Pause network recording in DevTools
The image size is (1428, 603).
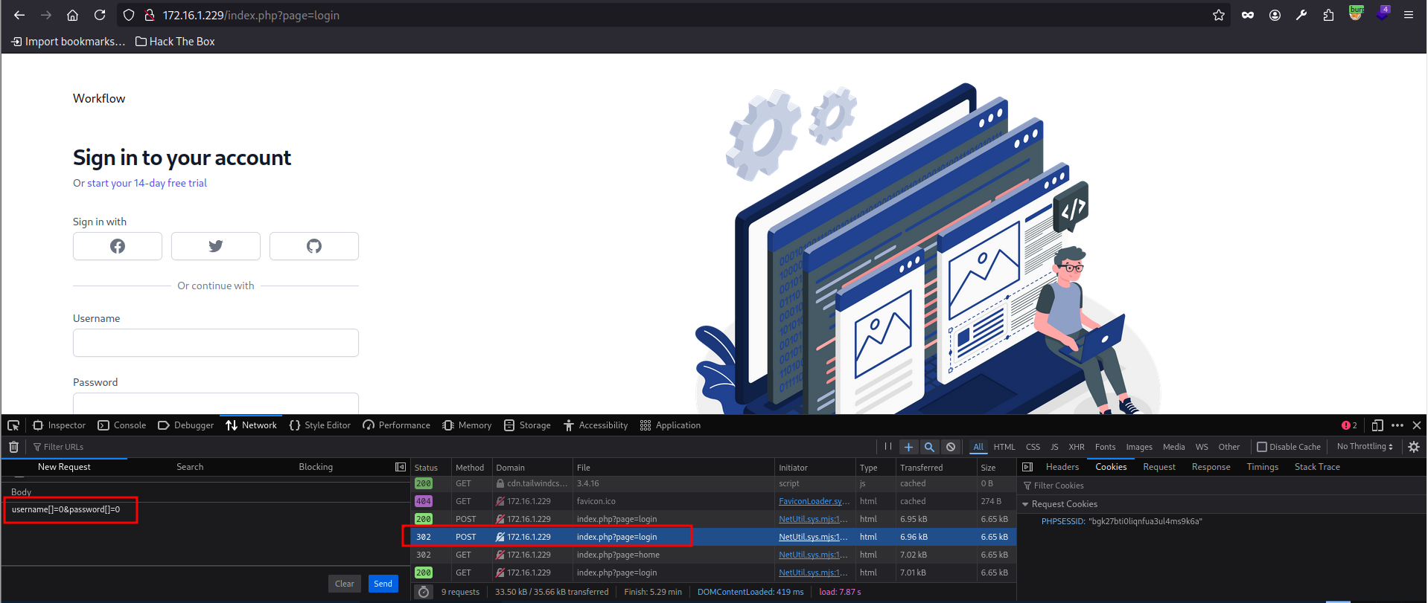click(888, 447)
